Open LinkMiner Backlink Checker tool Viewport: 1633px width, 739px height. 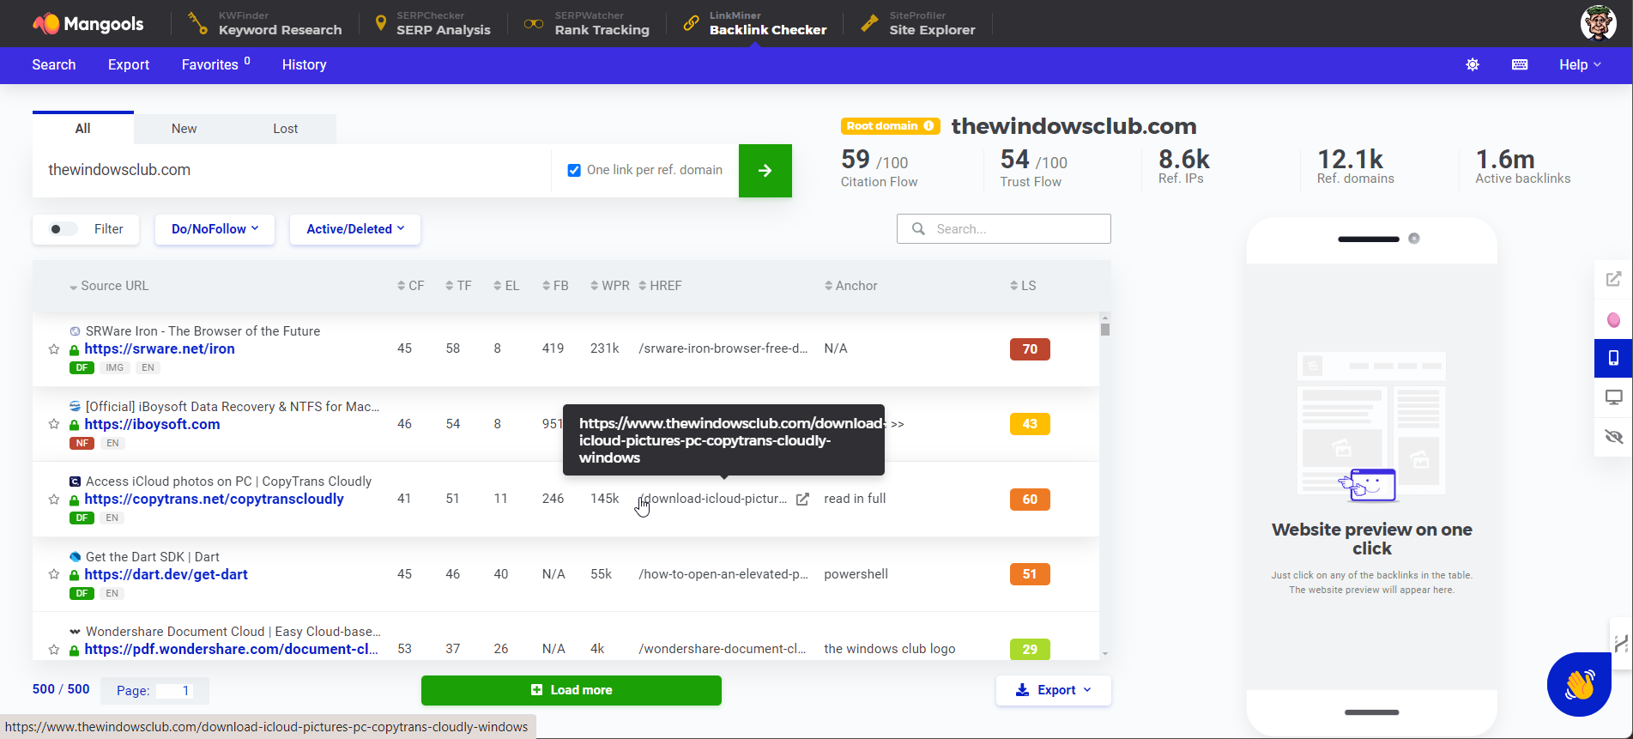[x=755, y=23]
